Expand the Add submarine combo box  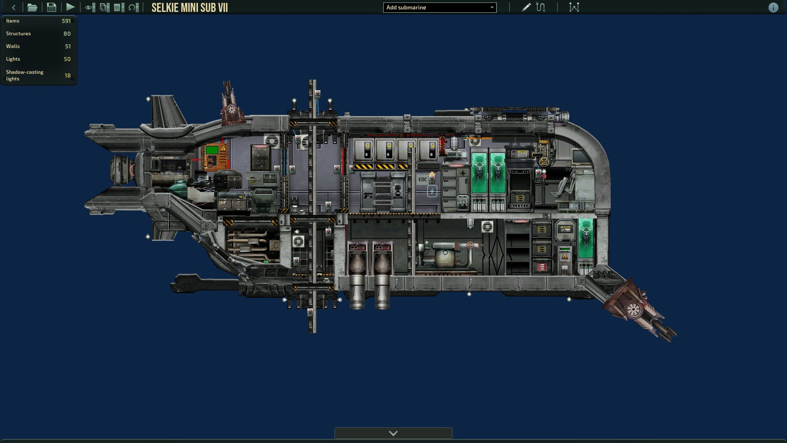point(439,7)
